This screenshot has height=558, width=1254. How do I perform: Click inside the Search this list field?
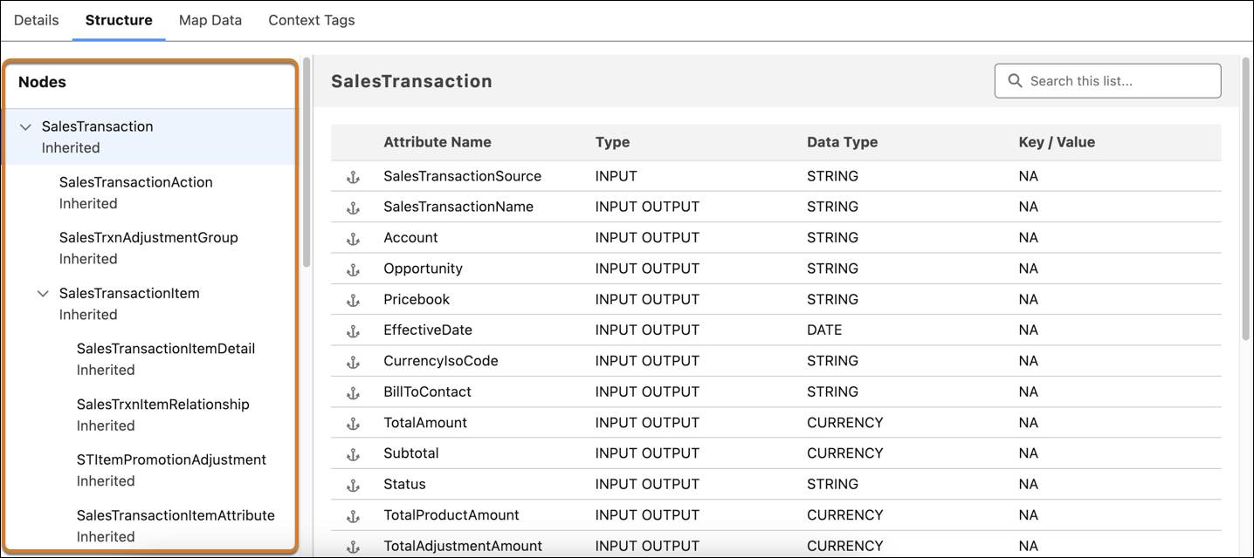click(1109, 80)
